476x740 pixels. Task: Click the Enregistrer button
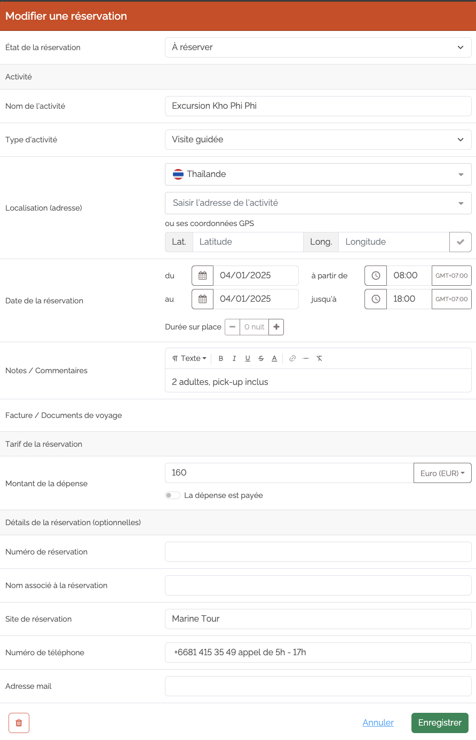click(440, 723)
